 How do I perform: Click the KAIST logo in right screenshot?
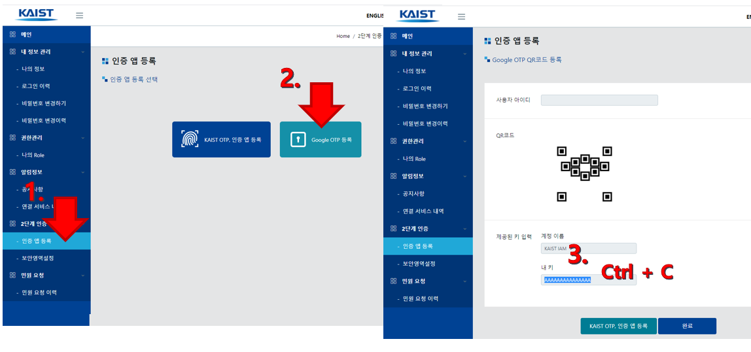tap(417, 14)
